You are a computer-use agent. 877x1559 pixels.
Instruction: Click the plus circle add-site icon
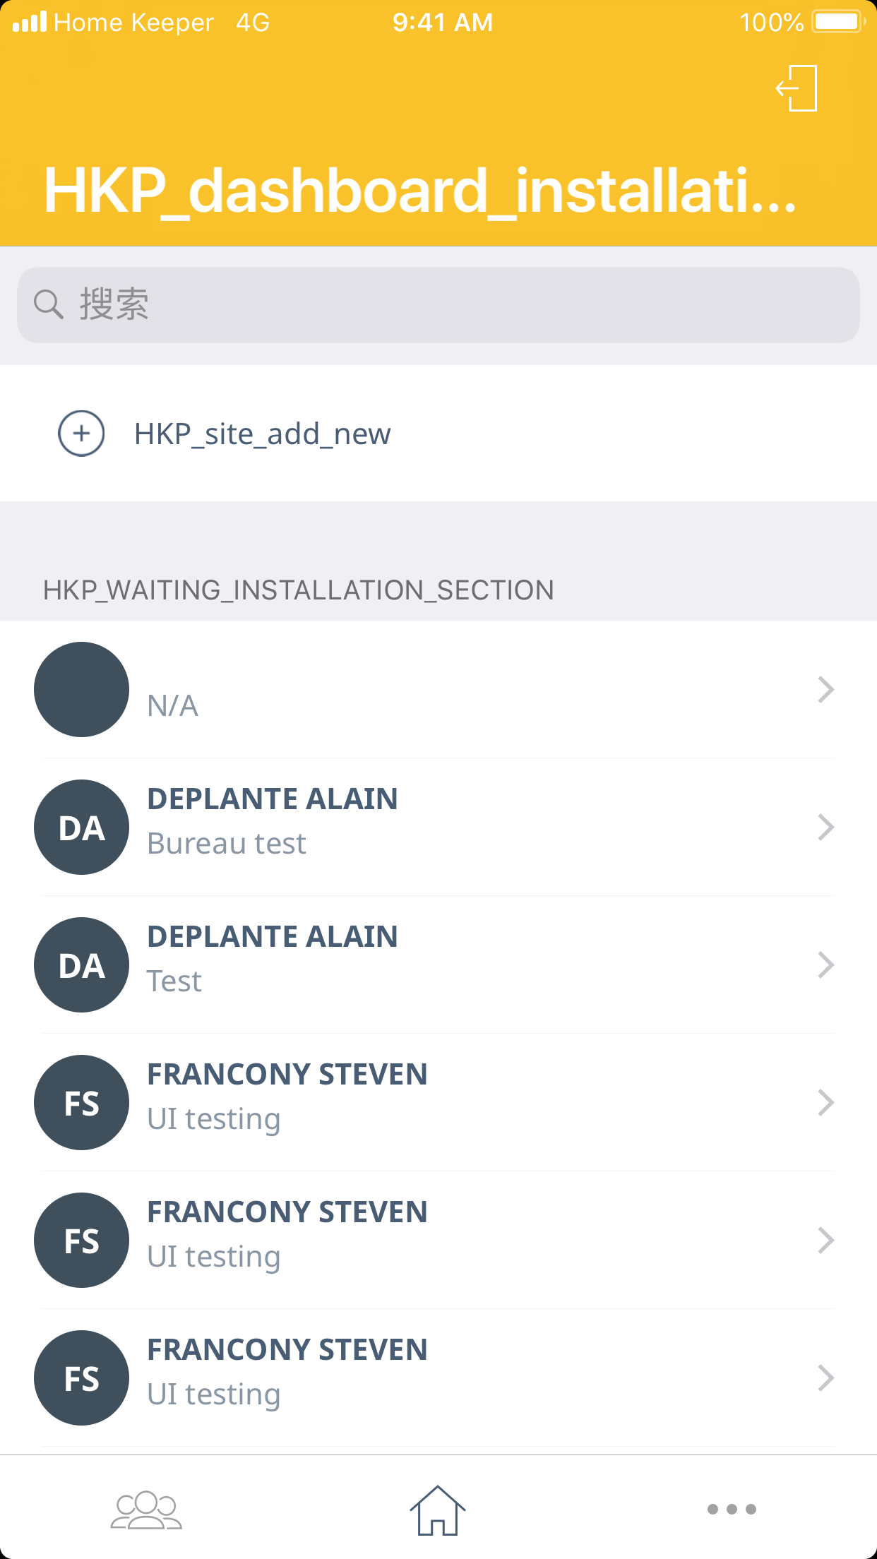[81, 434]
